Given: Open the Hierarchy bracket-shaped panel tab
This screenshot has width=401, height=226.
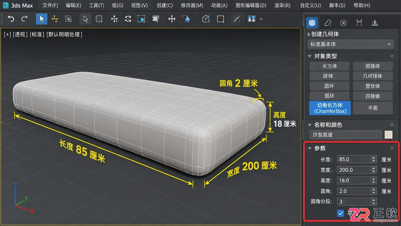Looking at the screenshot, I should click(x=359, y=23).
